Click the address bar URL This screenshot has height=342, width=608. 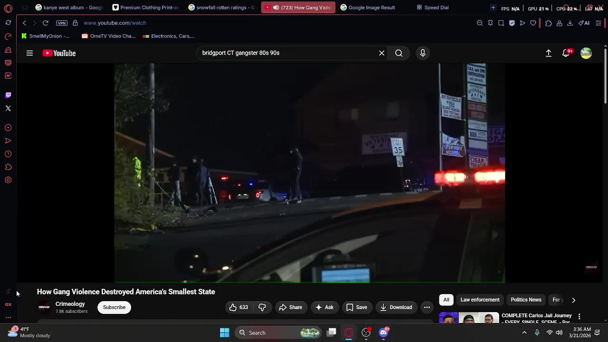tap(115, 23)
